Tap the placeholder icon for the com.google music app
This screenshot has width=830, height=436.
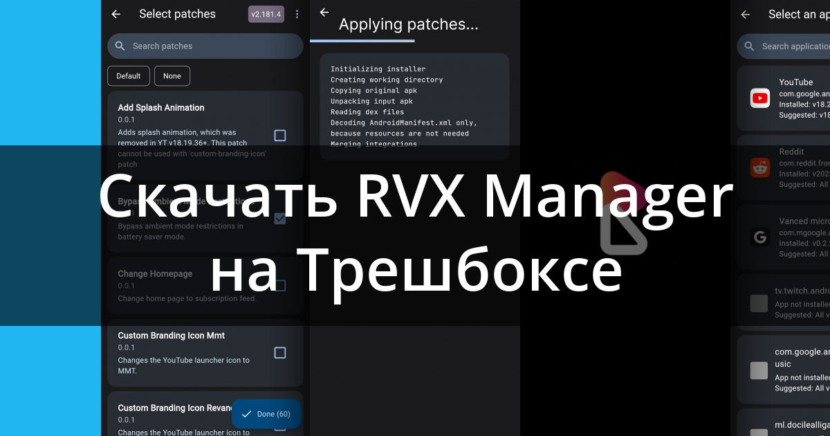759,370
